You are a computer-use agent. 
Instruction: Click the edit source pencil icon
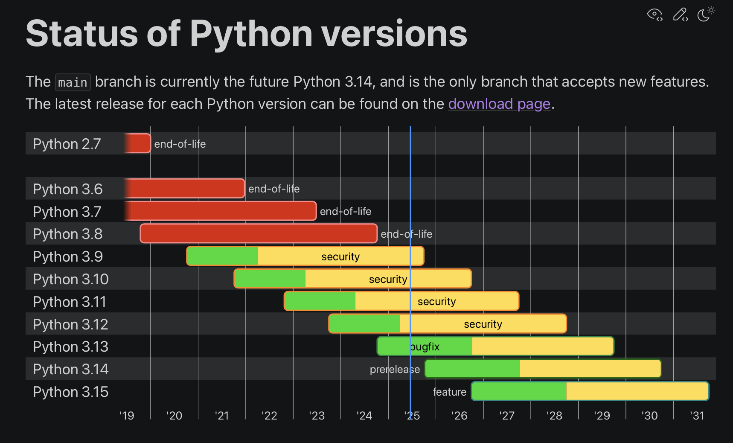click(681, 15)
